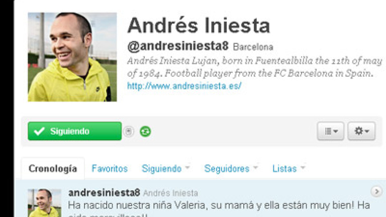Click the andresiniesta8 username in the tweet

click(x=104, y=193)
